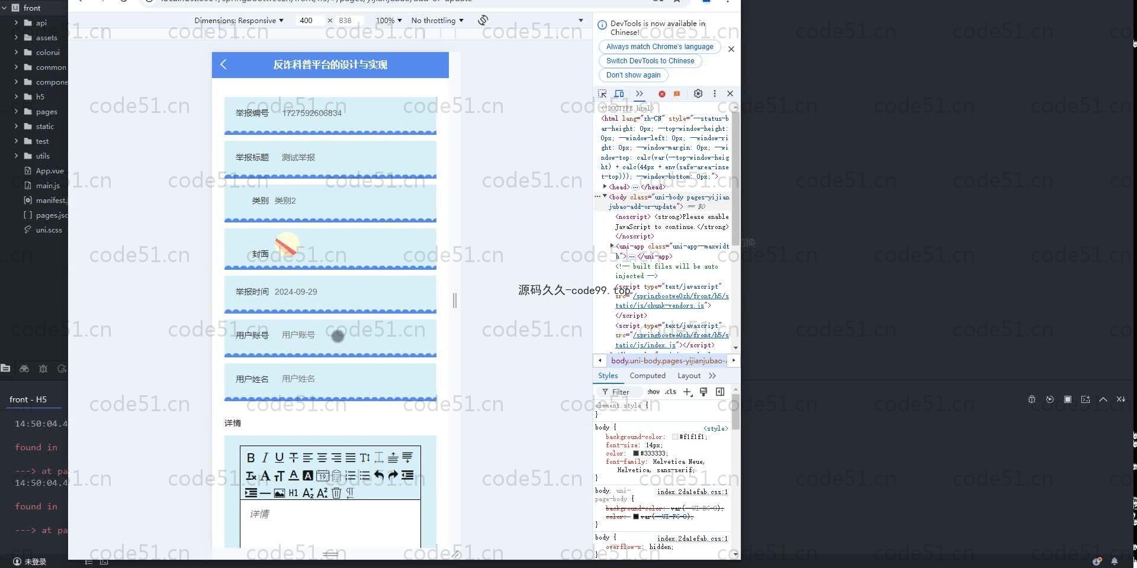Image resolution: width=1137 pixels, height=568 pixels.
Task: Click the viewport width field showing 400
Action: [x=310, y=20]
